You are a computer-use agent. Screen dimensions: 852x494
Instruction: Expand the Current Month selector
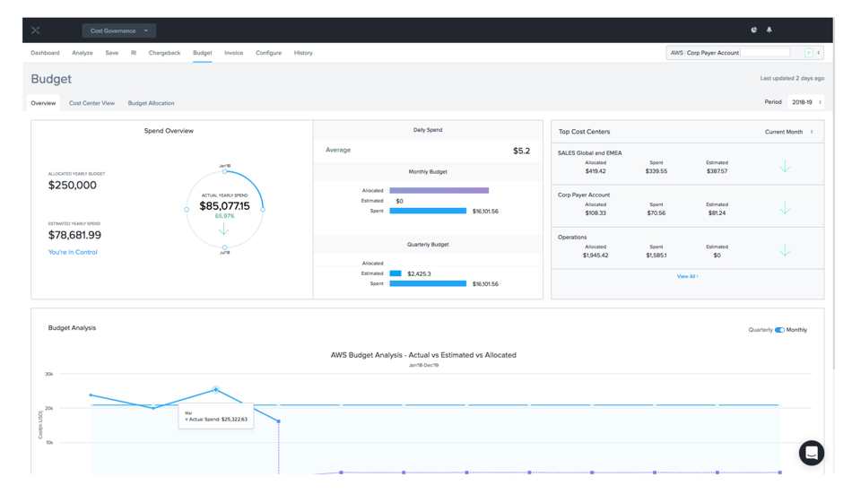pyautogui.click(x=788, y=132)
